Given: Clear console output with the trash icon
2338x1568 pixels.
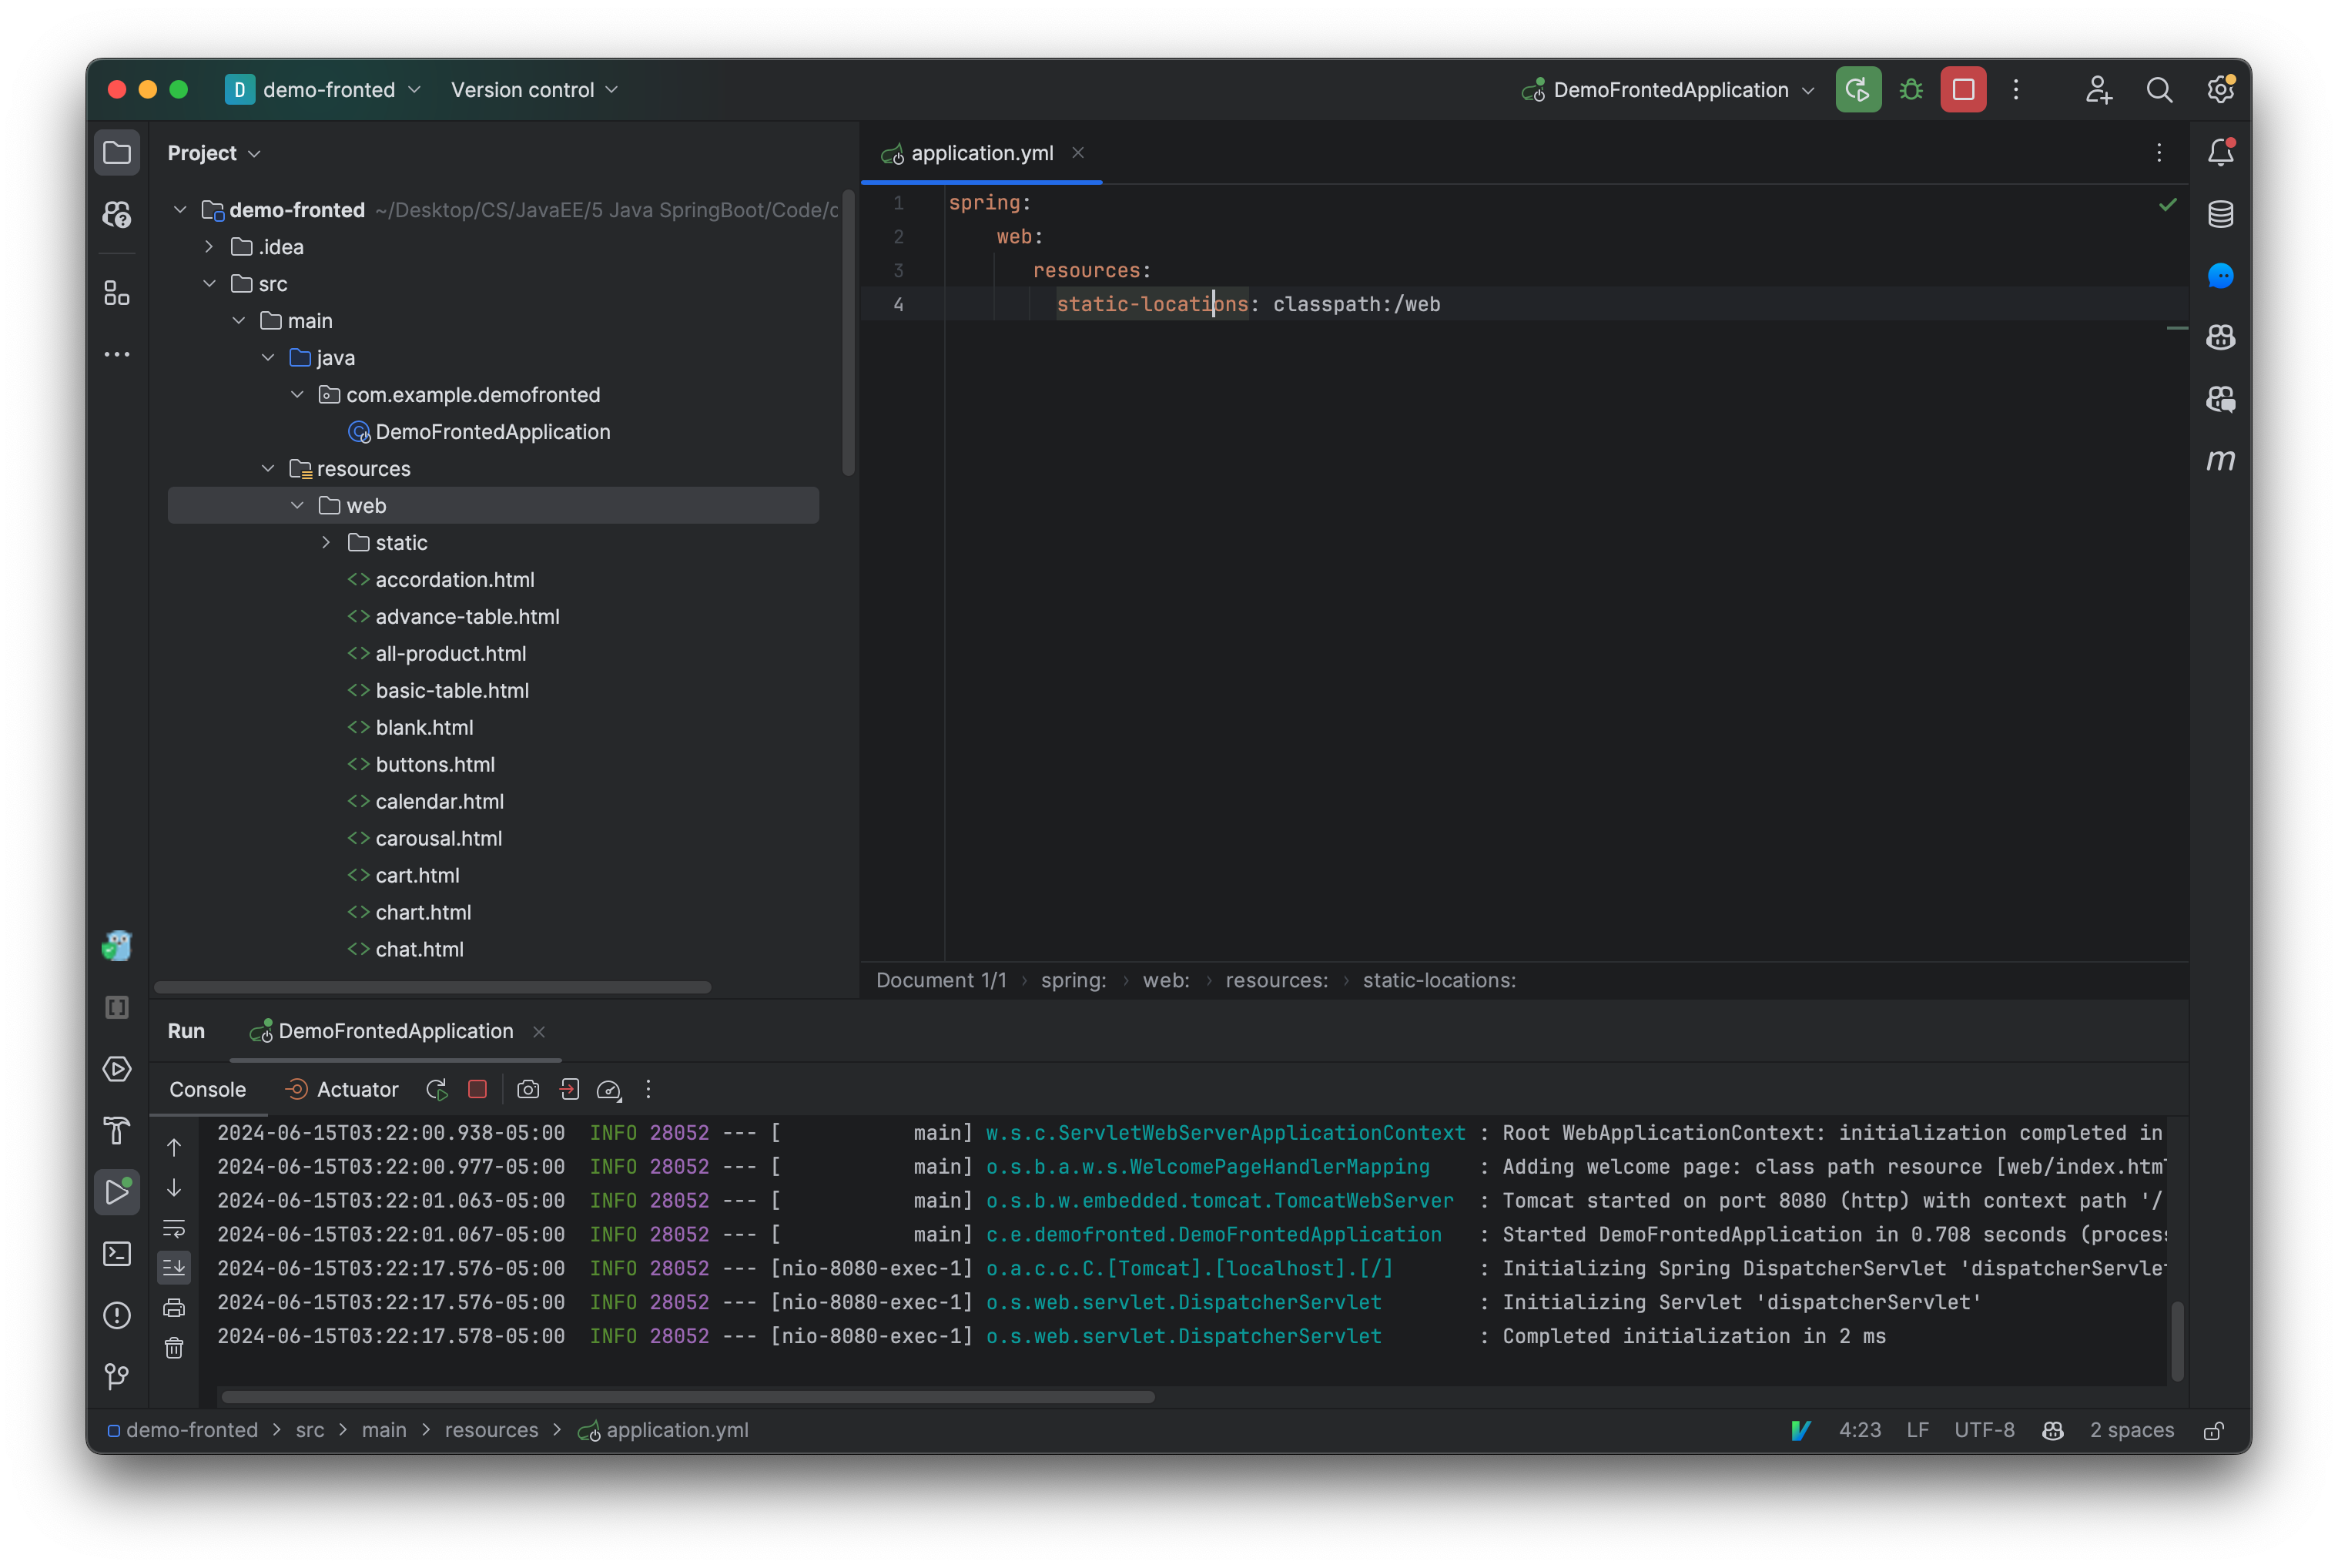Looking at the screenshot, I should (x=174, y=1348).
